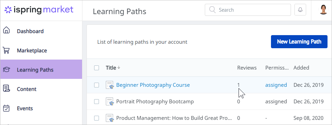The image size is (332, 125).
Task: Go to Dashboard in sidebar
Action: pos(30,31)
